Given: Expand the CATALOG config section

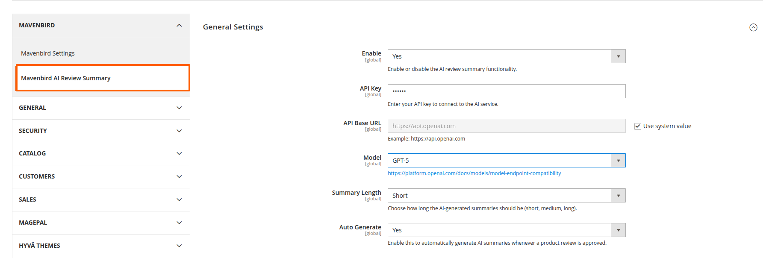Looking at the screenshot, I should point(101,153).
